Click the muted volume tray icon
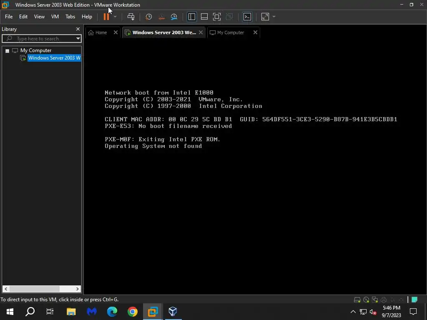The image size is (427, 320). (x=373, y=312)
